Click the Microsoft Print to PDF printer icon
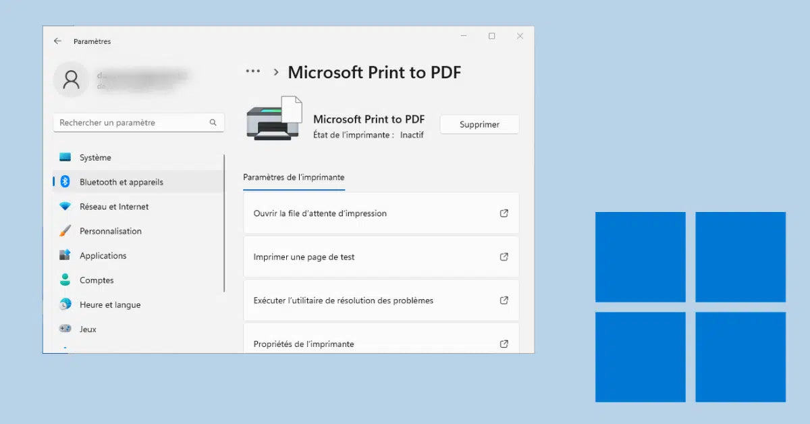 coord(273,120)
